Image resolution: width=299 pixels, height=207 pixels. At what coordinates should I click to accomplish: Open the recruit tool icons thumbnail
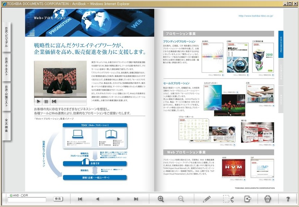point(194,129)
